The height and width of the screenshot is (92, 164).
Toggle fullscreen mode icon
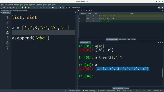tap(56, 8)
